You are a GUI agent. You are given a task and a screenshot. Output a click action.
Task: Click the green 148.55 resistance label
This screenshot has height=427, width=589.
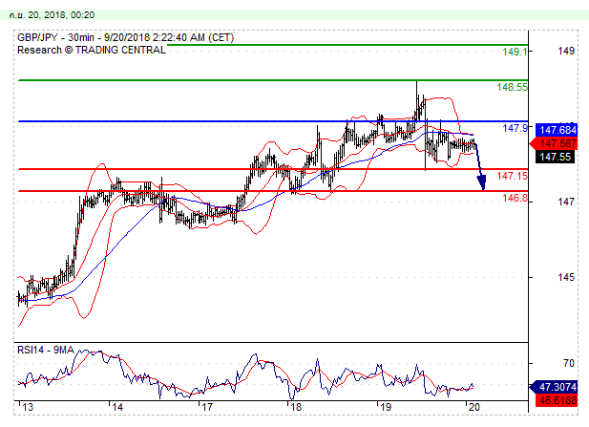[x=512, y=87]
